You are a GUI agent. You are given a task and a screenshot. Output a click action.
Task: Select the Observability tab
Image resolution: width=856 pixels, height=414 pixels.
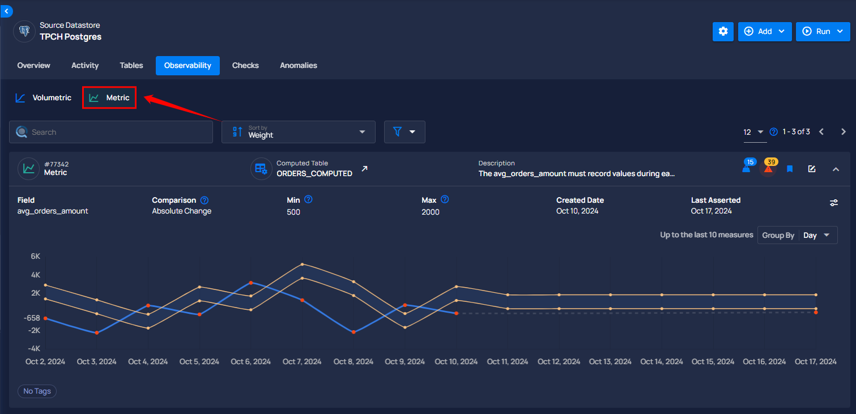pos(188,66)
